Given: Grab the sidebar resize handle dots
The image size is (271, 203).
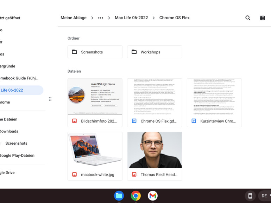Looking at the screenshot, I should tap(50, 99).
